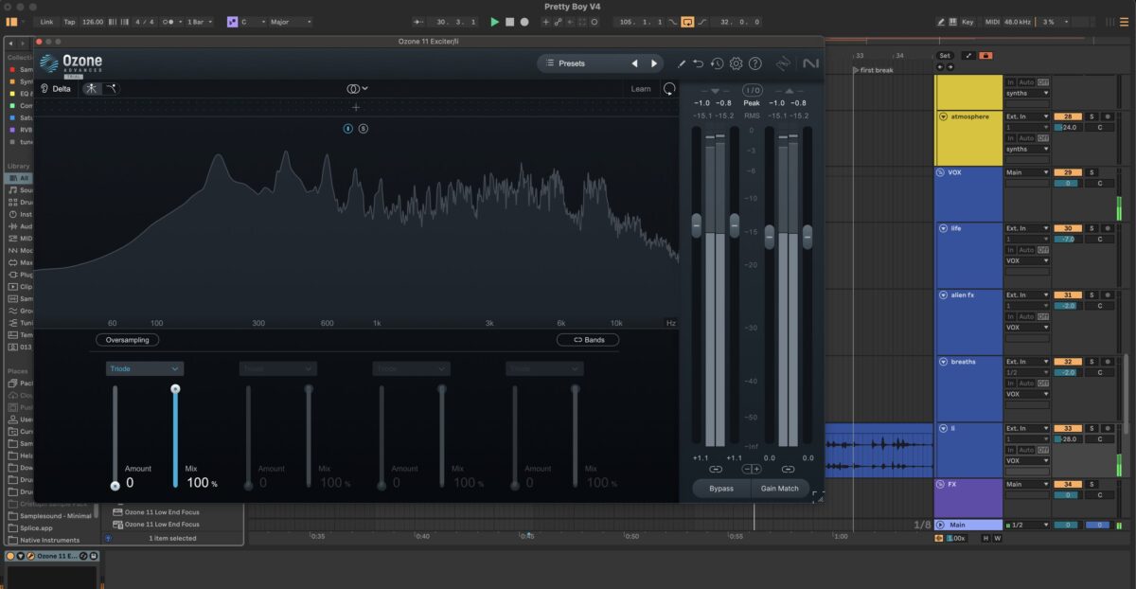
Task: Adjust the left input gain fader
Action: click(697, 225)
